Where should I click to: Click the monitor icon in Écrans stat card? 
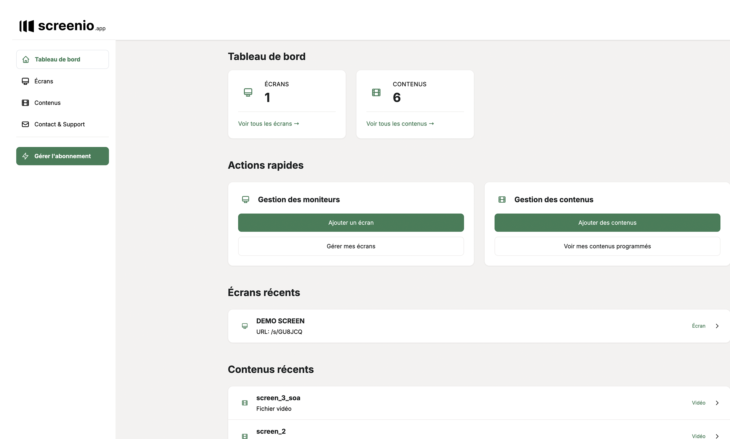(248, 92)
